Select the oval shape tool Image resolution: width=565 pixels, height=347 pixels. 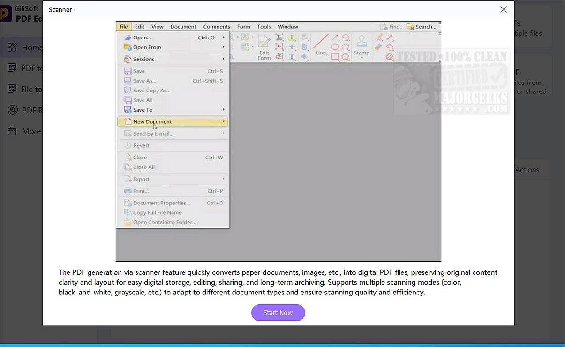click(335, 47)
